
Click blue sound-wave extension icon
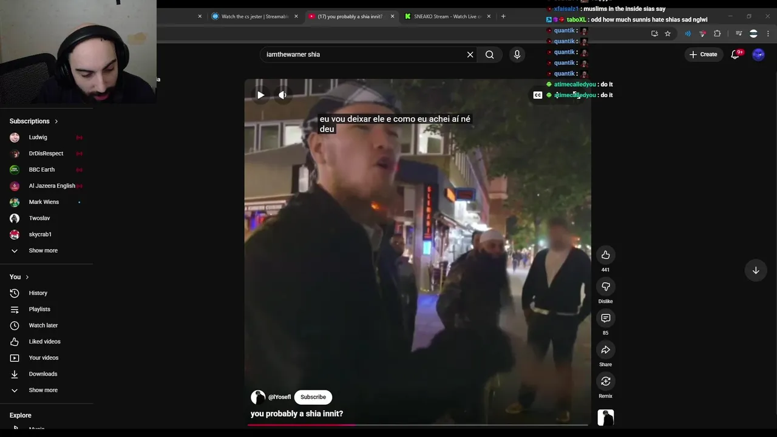[688, 33]
